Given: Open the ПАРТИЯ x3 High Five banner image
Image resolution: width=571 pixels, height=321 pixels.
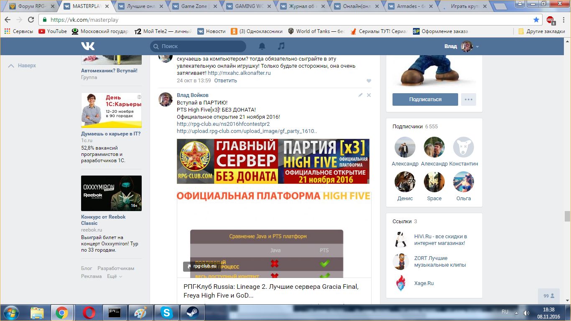Looking at the screenshot, I should [273, 161].
